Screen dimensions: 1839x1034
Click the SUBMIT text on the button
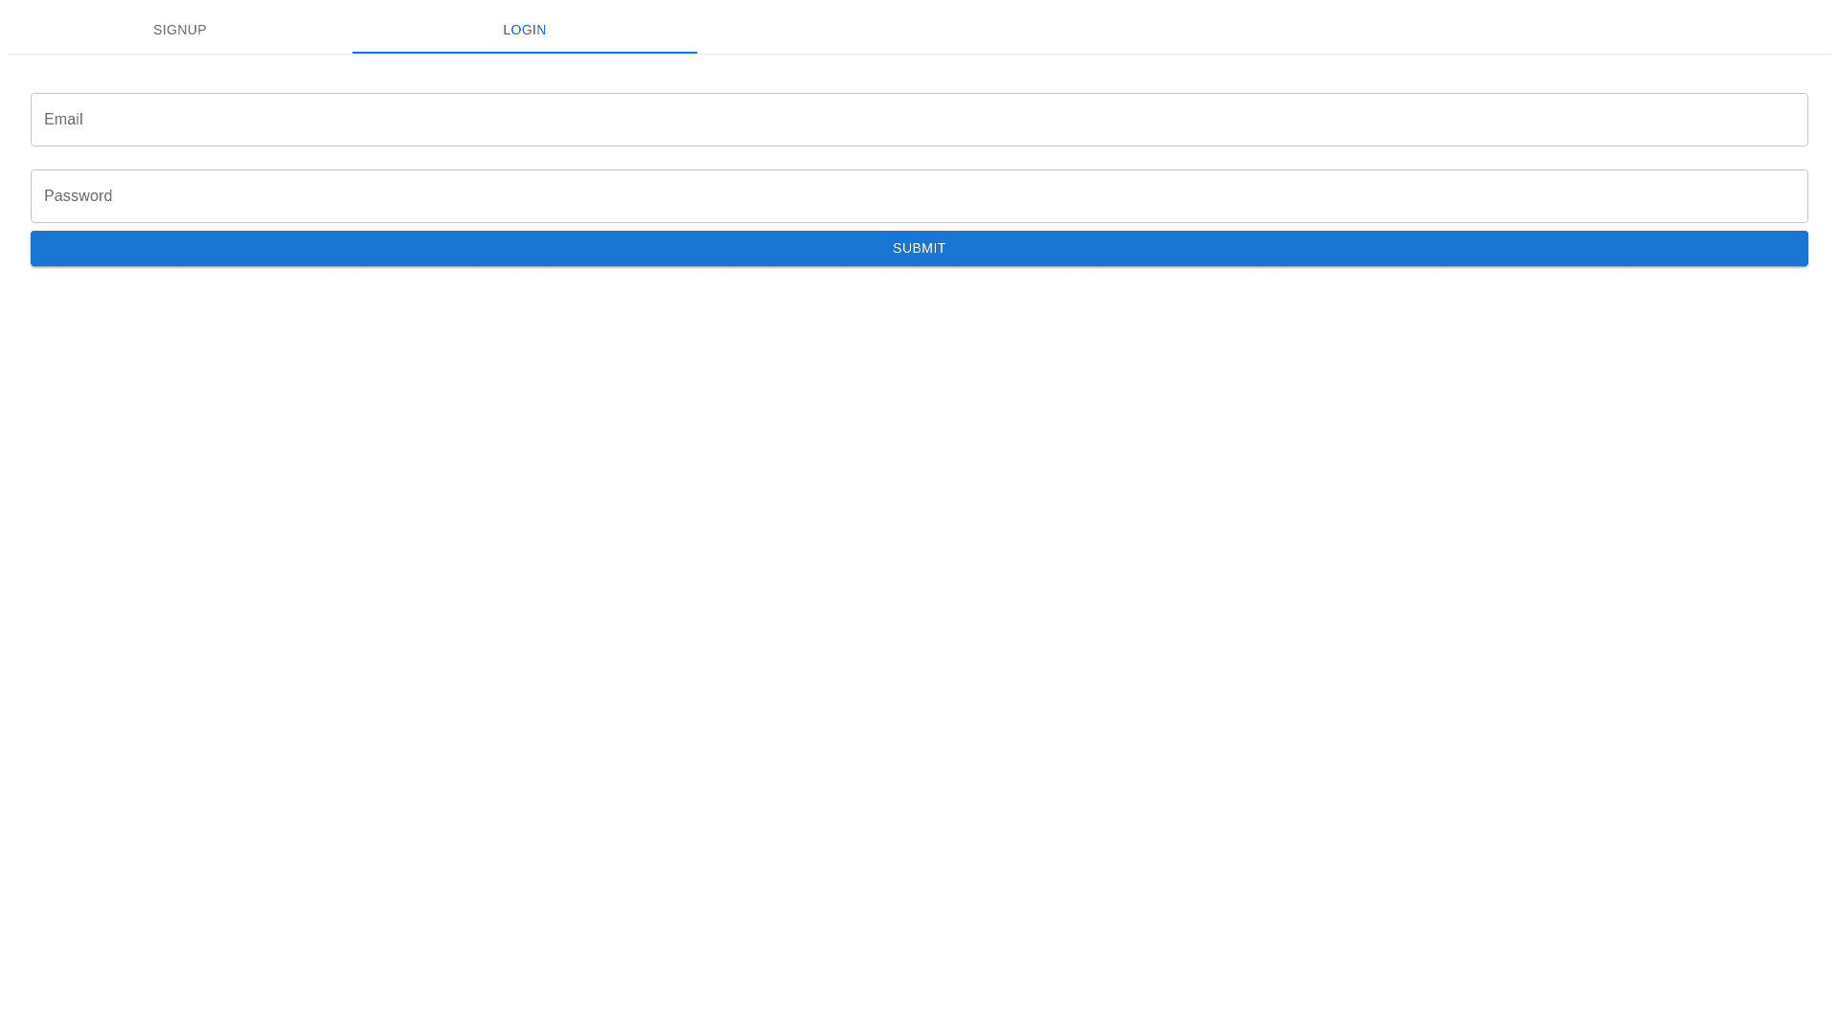(919, 248)
